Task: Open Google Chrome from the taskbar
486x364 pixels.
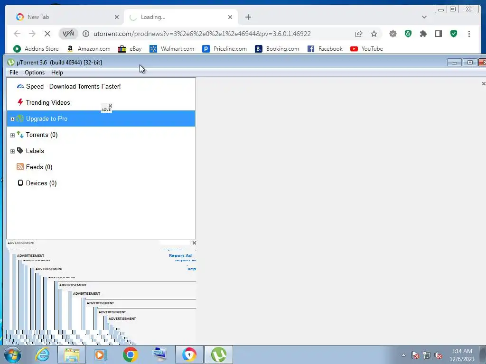Action: 130,355
